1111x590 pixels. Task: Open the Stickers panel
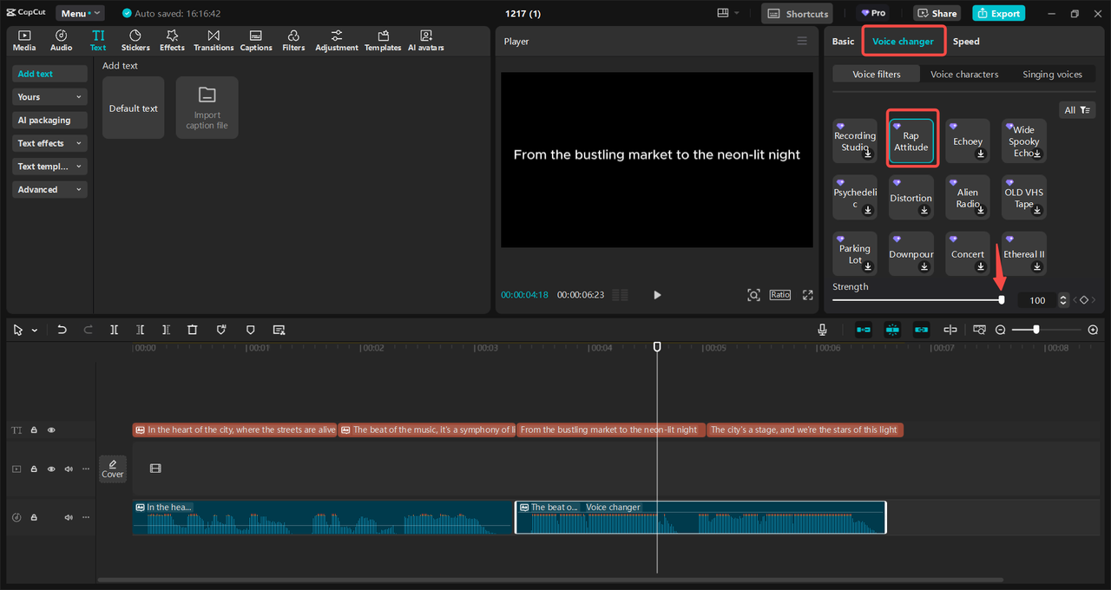(135, 40)
